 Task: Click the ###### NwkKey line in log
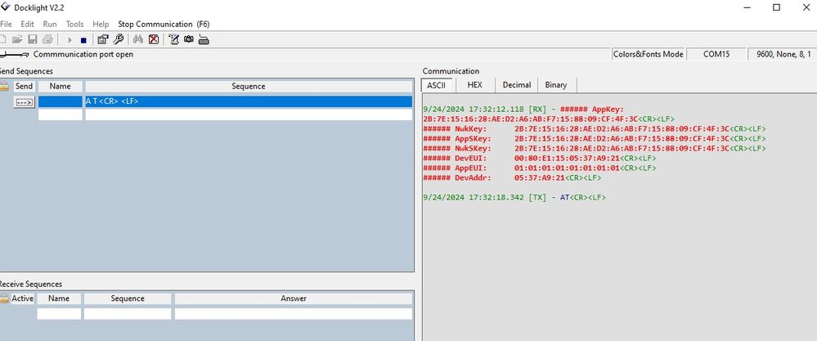tap(595, 128)
